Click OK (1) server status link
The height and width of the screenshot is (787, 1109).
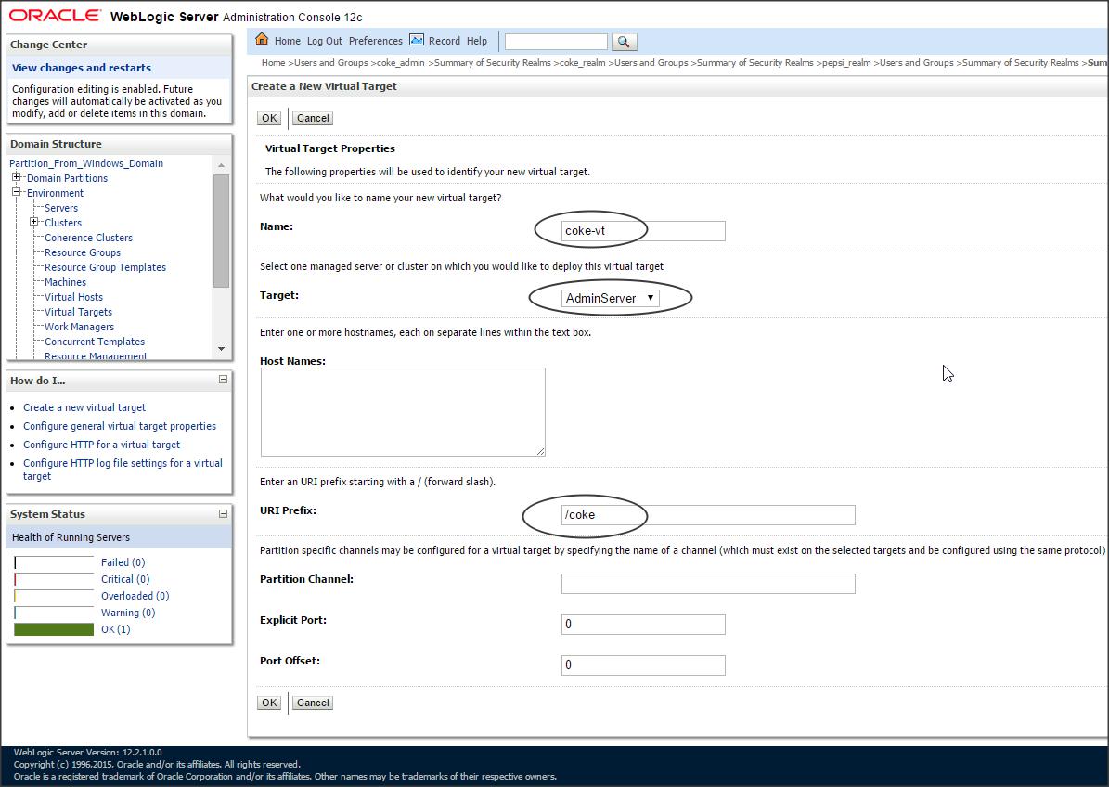pos(115,629)
